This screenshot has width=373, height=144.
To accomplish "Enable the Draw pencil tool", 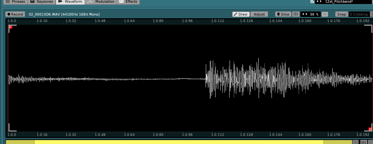I will (x=241, y=14).
